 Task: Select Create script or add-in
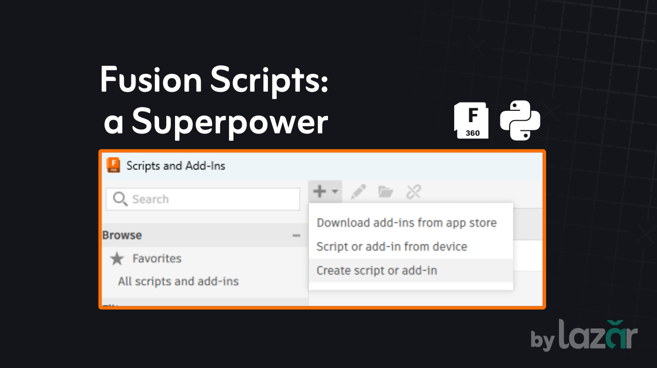(x=377, y=270)
